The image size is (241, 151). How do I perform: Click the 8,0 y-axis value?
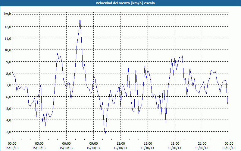click(x=8, y=73)
